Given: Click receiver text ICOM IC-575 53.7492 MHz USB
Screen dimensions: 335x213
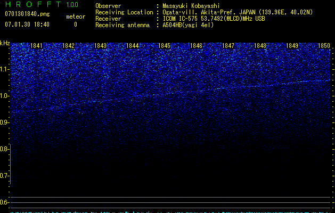Looking at the screenshot, I should [214, 19].
